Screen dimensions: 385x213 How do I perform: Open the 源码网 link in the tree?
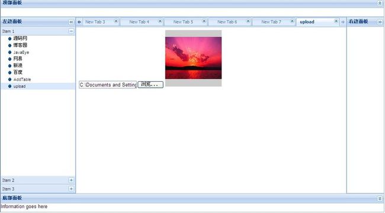pyautogui.click(x=20, y=38)
